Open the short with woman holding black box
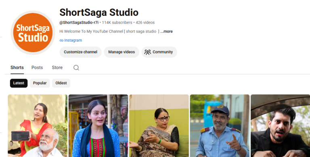Viewport: 310px width, 157px height. 38,126
